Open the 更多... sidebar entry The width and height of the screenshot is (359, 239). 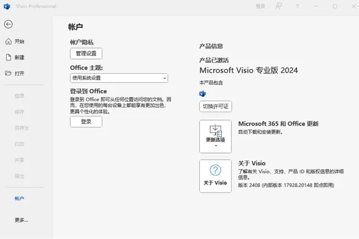21,220
